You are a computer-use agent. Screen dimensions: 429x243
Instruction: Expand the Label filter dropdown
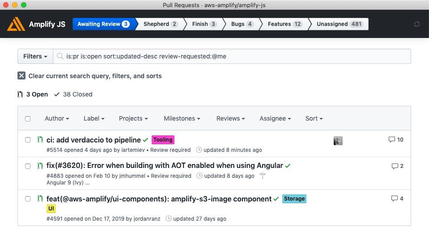pos(94,118)
